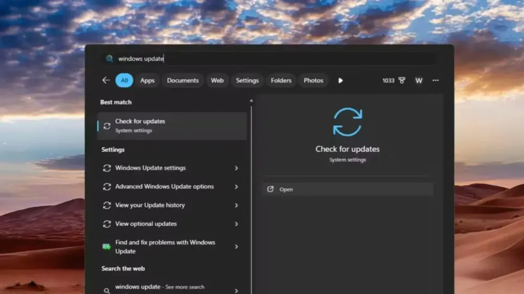Click the refresh icon beside Check for updates
Image resolution: width=524 pixels, height=294 pixels.
107,126
